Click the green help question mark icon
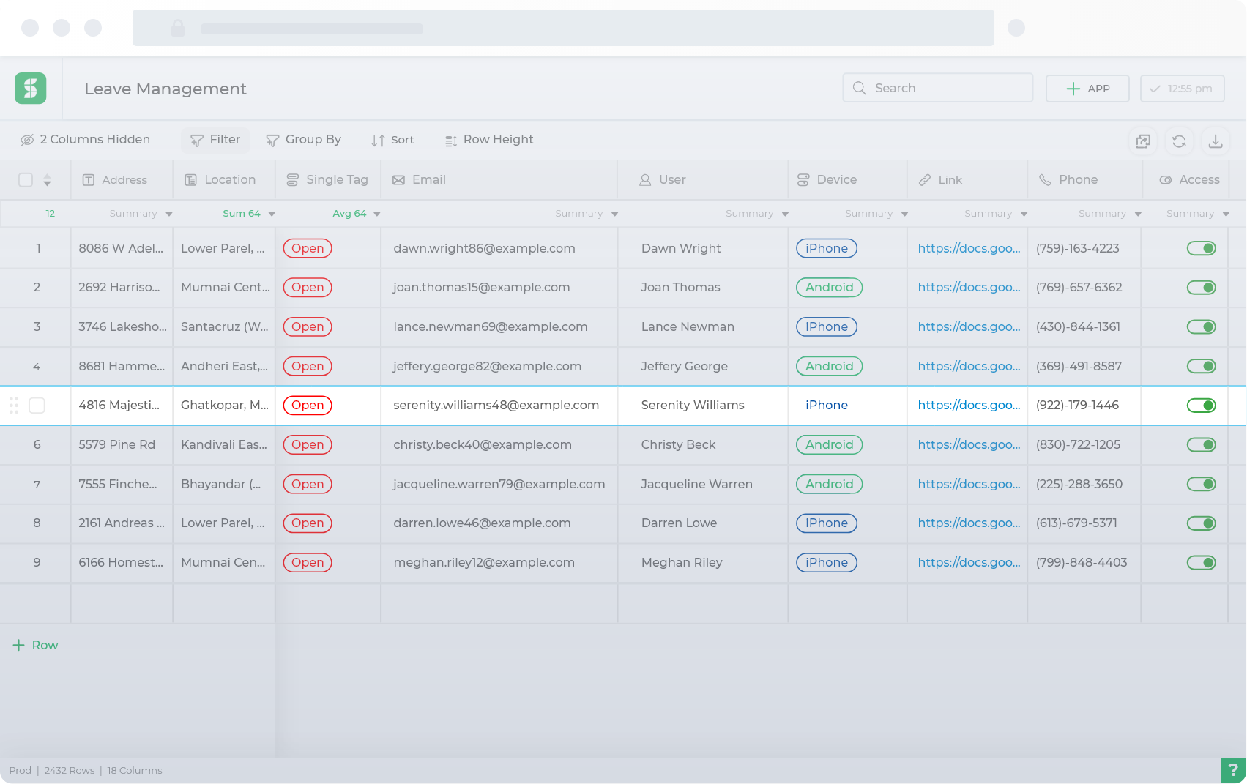The width and height of the screenshot is (1247, 784). (1233, 770)
